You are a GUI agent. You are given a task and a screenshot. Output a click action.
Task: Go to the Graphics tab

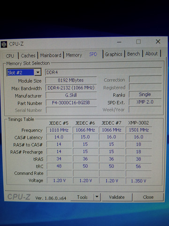pos(114,54)
